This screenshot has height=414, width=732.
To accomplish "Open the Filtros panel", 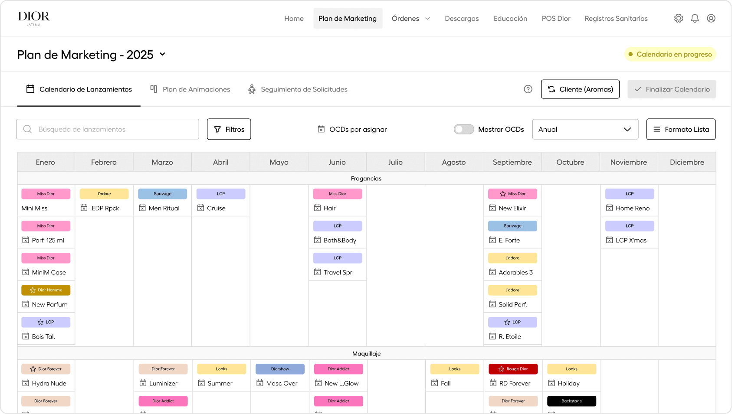I will coord(229,129).
